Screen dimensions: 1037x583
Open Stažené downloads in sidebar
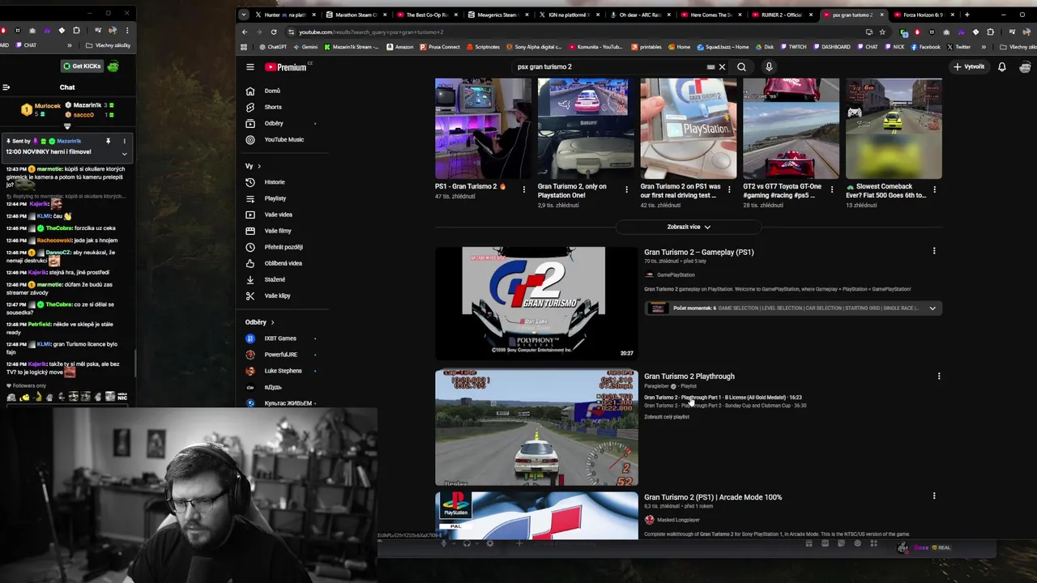283,279
